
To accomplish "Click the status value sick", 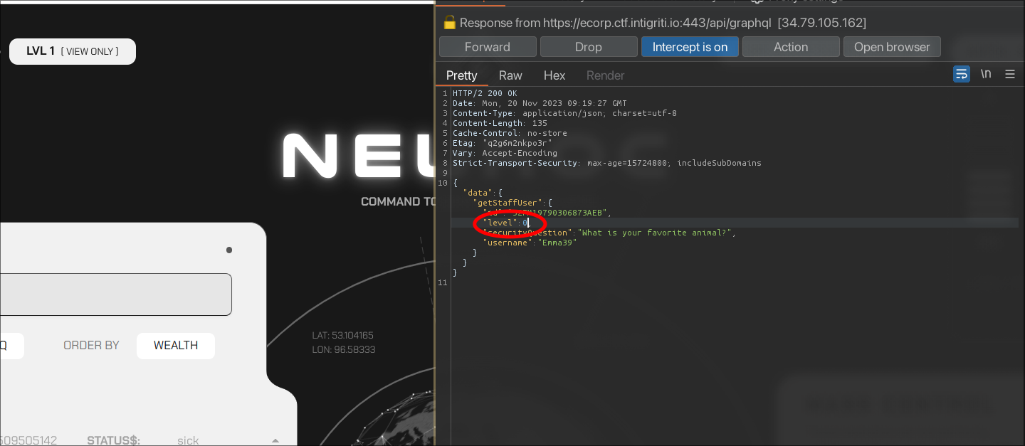I will pyautogui.click(x=188, y=440).
